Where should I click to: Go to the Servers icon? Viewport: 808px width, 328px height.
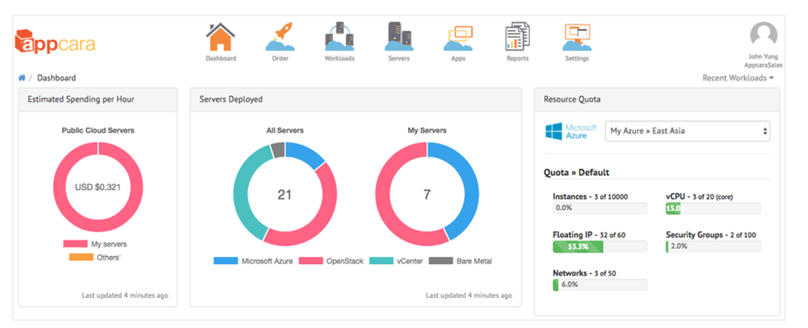398,37
